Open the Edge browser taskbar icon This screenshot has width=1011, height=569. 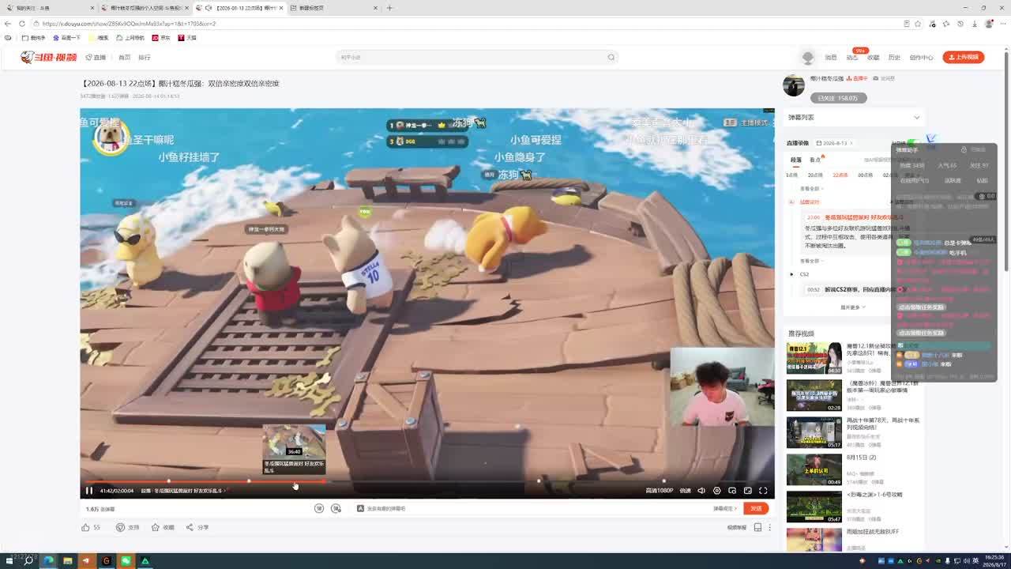coord(48,561)
